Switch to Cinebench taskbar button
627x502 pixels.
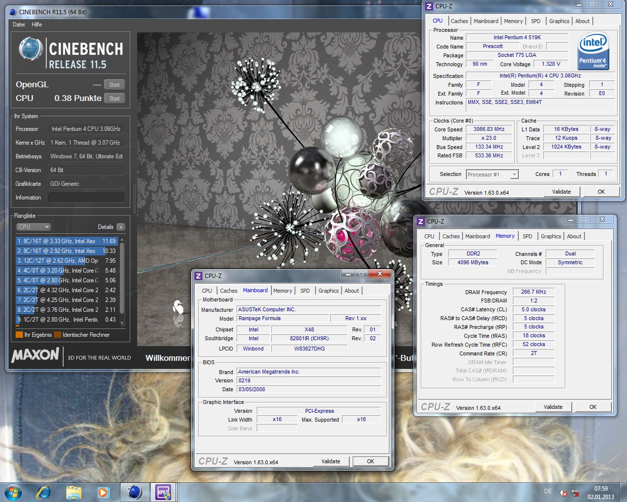click(135, 492)
